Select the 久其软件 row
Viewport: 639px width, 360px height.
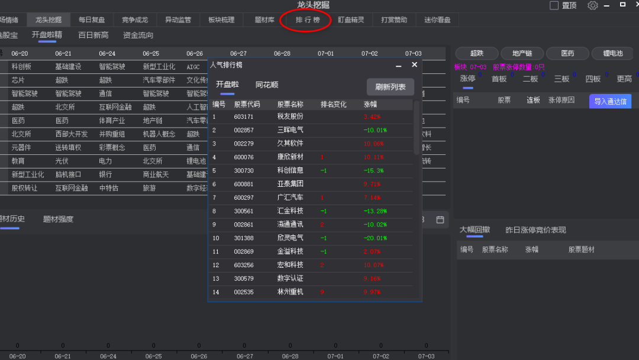tap(311, 143)
